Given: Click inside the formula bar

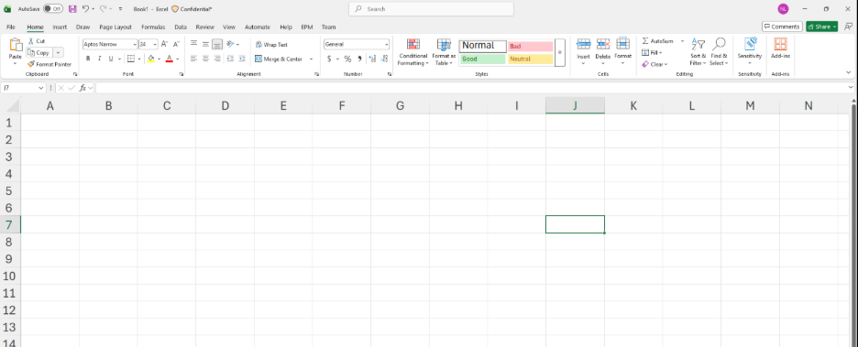Looking at the screenshot, I should click(473, 87).
